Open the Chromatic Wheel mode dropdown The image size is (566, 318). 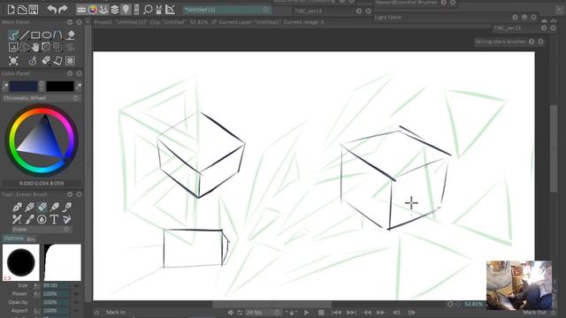[41, 98]
